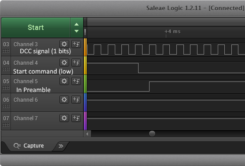Click the 04 channel number
This screenshot has height=166, width=245.
click(6, 63)
